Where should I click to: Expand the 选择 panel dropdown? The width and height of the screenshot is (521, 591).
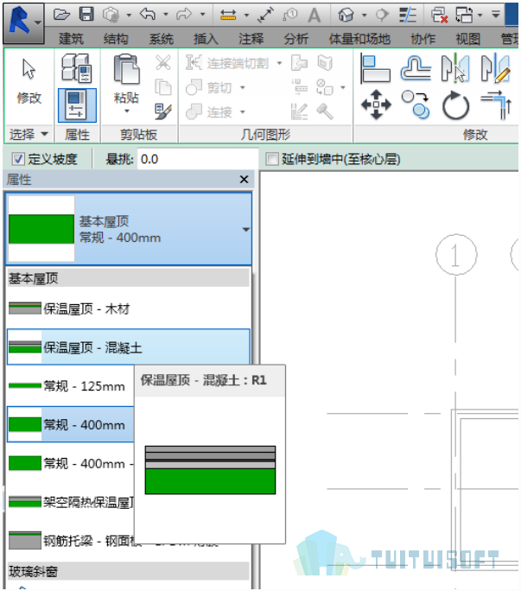[x=44, y=134]
